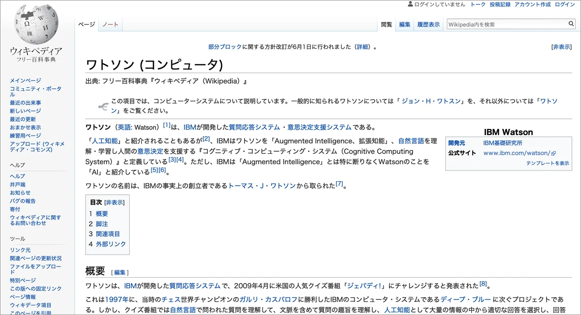Open 詳細 link in the notice
Screen dimensions: 581x315
pos(363,47)
